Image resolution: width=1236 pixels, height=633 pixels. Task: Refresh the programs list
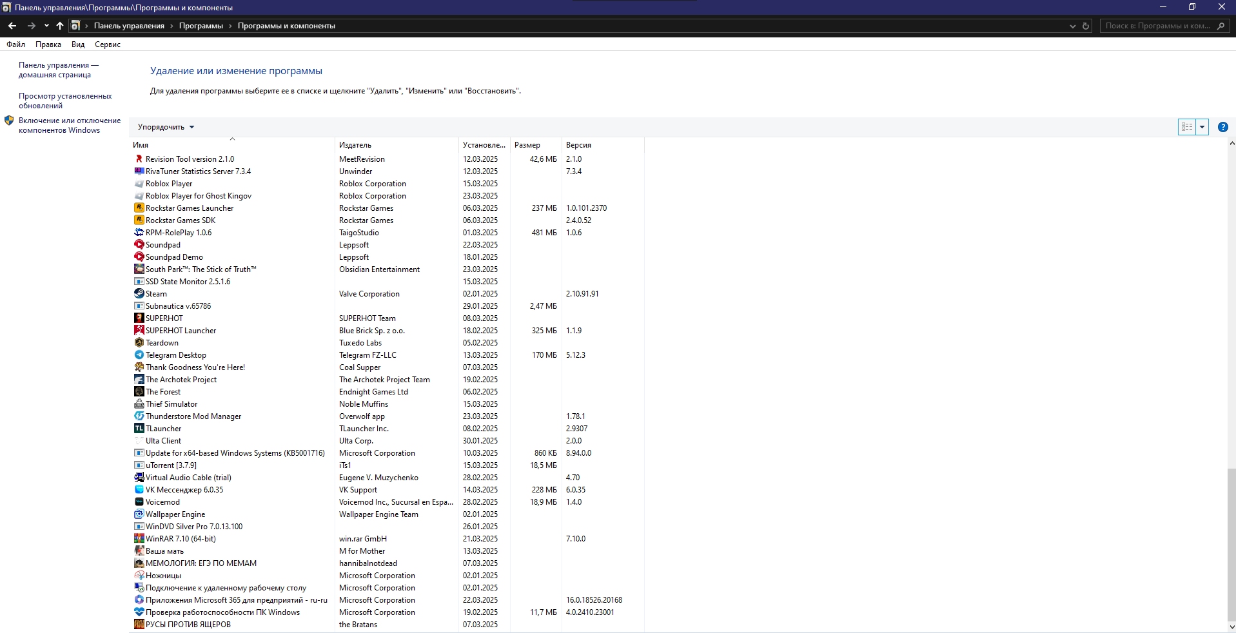click(1086, 26)
